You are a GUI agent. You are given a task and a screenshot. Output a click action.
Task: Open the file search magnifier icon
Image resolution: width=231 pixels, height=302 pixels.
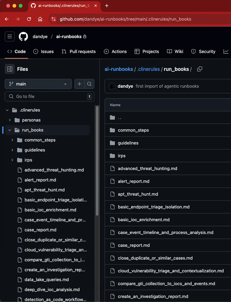pyautogui.click(x=89, y=84)
